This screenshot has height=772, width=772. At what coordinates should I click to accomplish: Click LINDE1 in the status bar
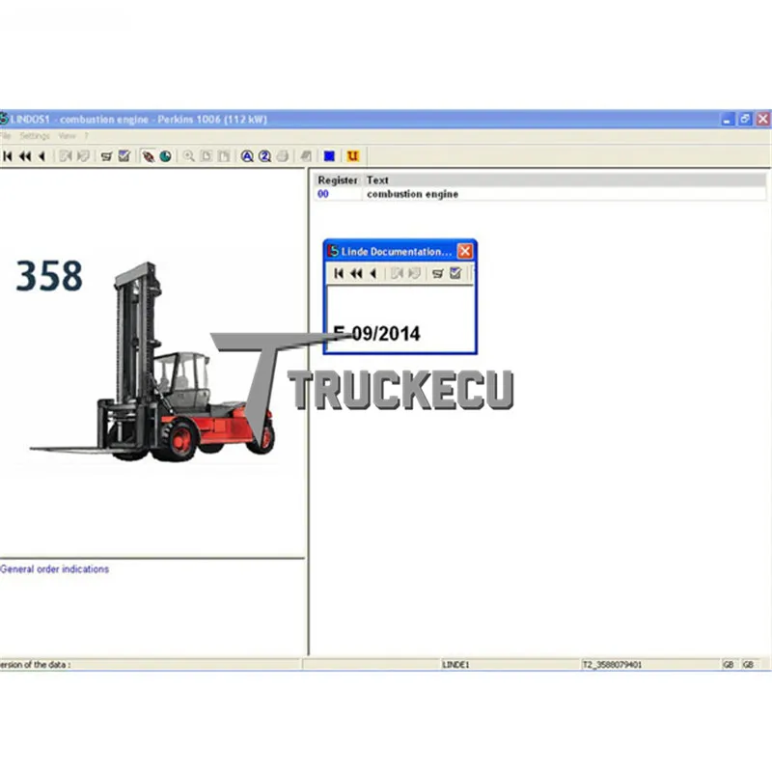click(x=455, y=665)
